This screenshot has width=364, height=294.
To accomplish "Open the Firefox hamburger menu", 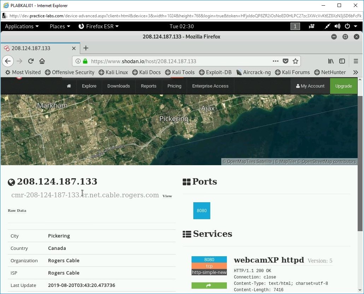I will (x=356, y=61).
